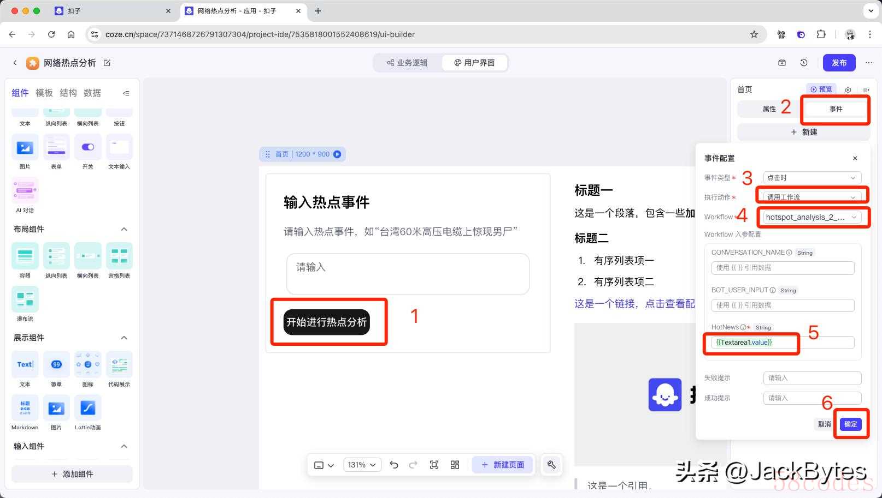Click the HotNews Textarea1.value input field

tap(782, 343)
